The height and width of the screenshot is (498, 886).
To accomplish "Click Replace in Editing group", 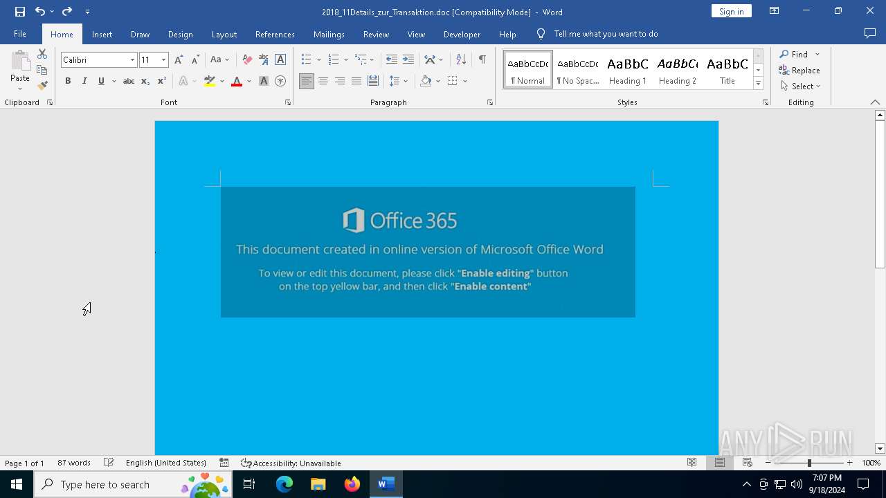I will pyautogui.click(x=799, y=70).
